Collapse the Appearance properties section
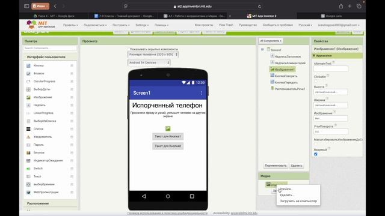Viewport: 385px width, 216px height. [314, 56]
